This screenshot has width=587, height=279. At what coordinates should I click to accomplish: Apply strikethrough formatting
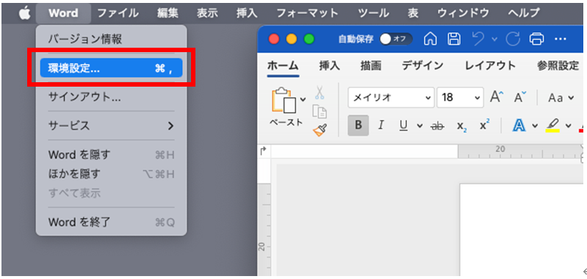(x=437, y=126)
